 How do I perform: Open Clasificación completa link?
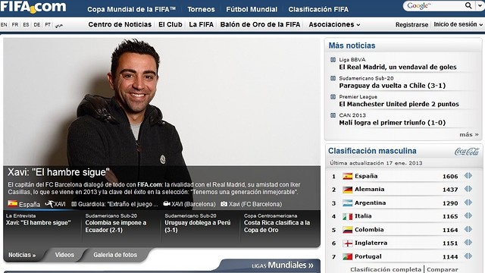[386, 269]
